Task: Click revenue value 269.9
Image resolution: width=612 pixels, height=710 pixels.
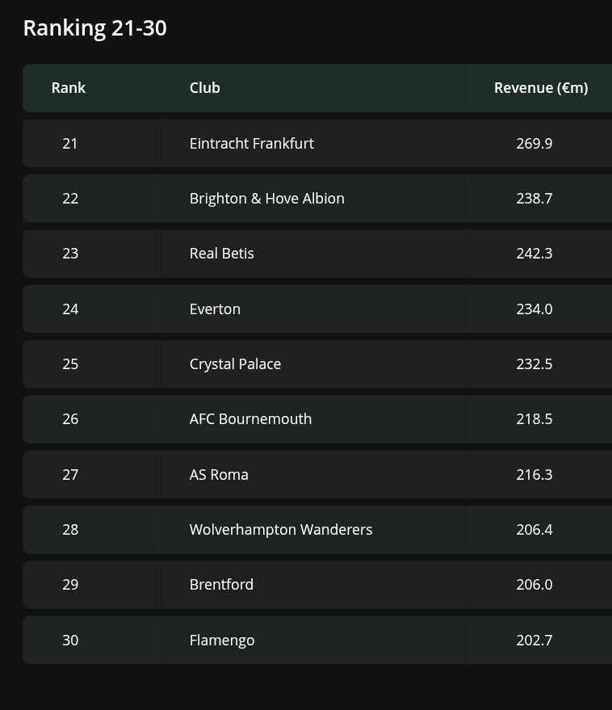Action: pyautogui.click(x=534, y=144)
